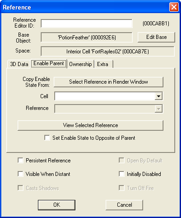Click the Reference Editor ID text field
This screenshot has height=218, width=181.
tap(87, 24)
